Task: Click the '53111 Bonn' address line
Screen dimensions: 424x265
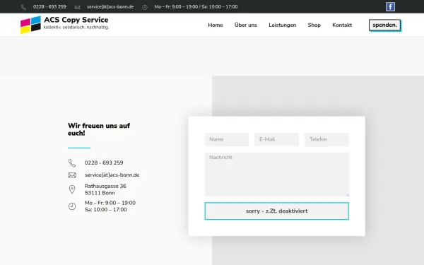Action: (x=100, y=193)
